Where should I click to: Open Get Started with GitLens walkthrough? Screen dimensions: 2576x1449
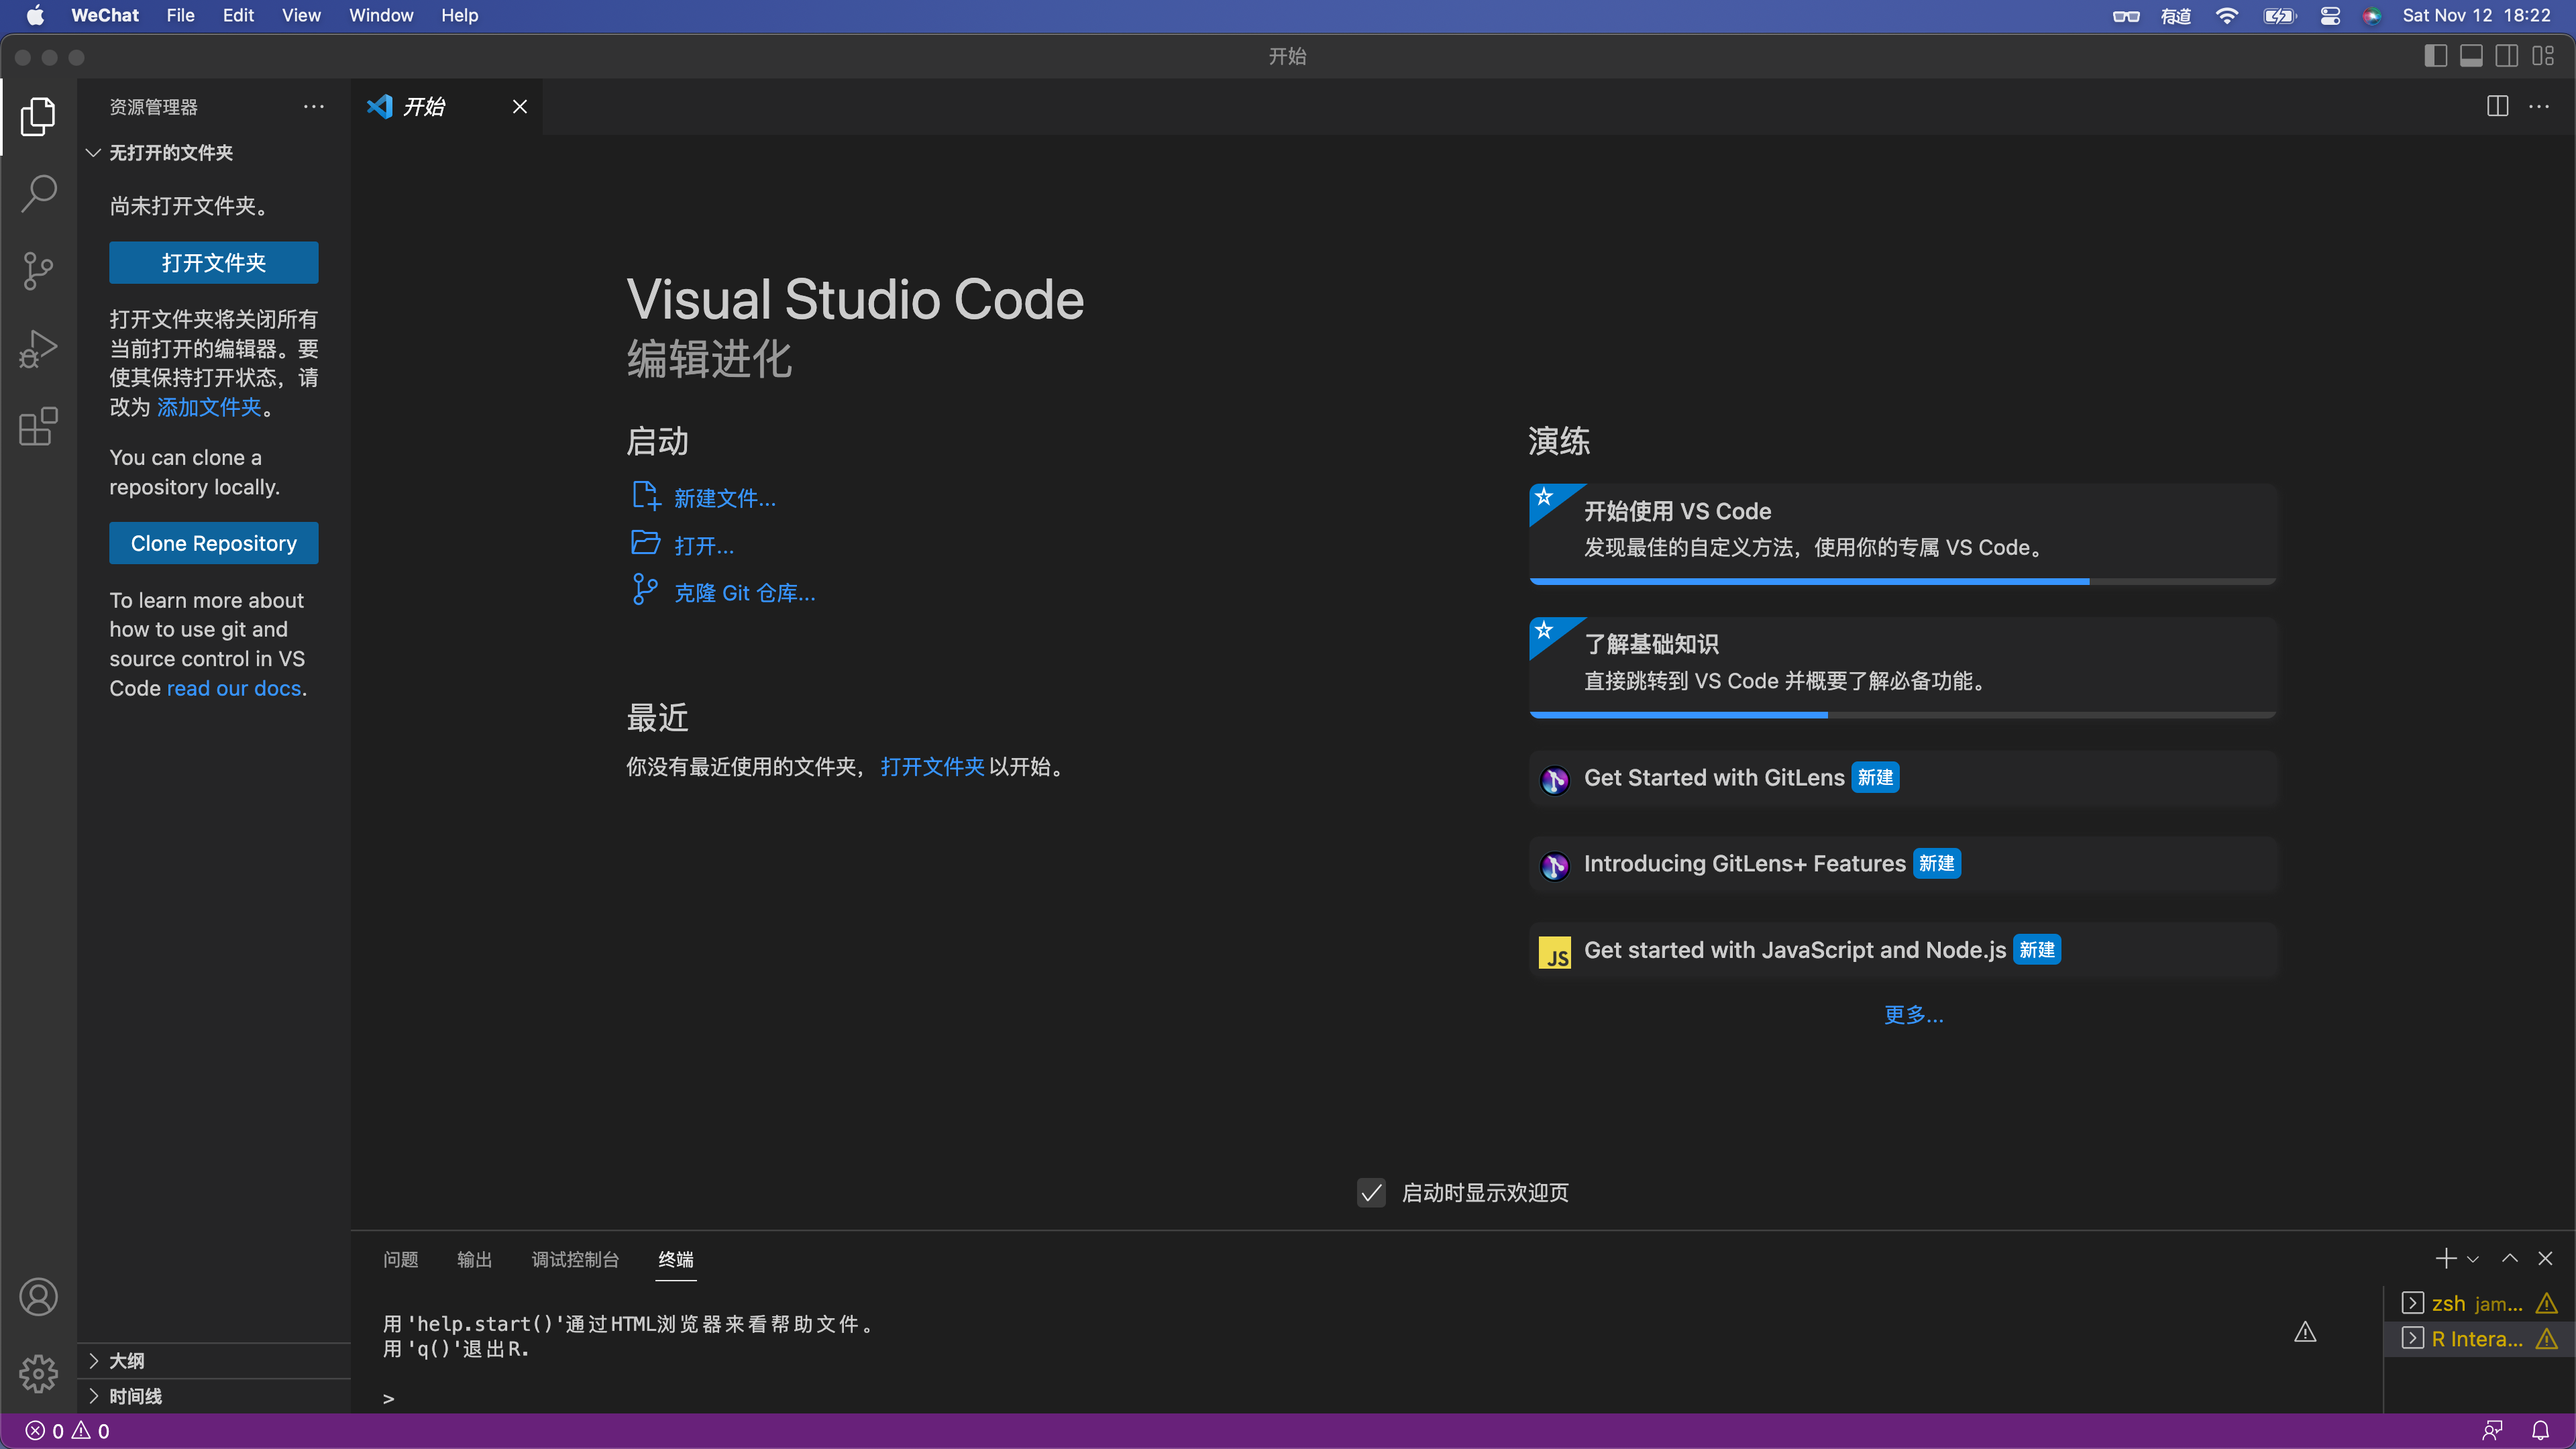coord(1903,778)
